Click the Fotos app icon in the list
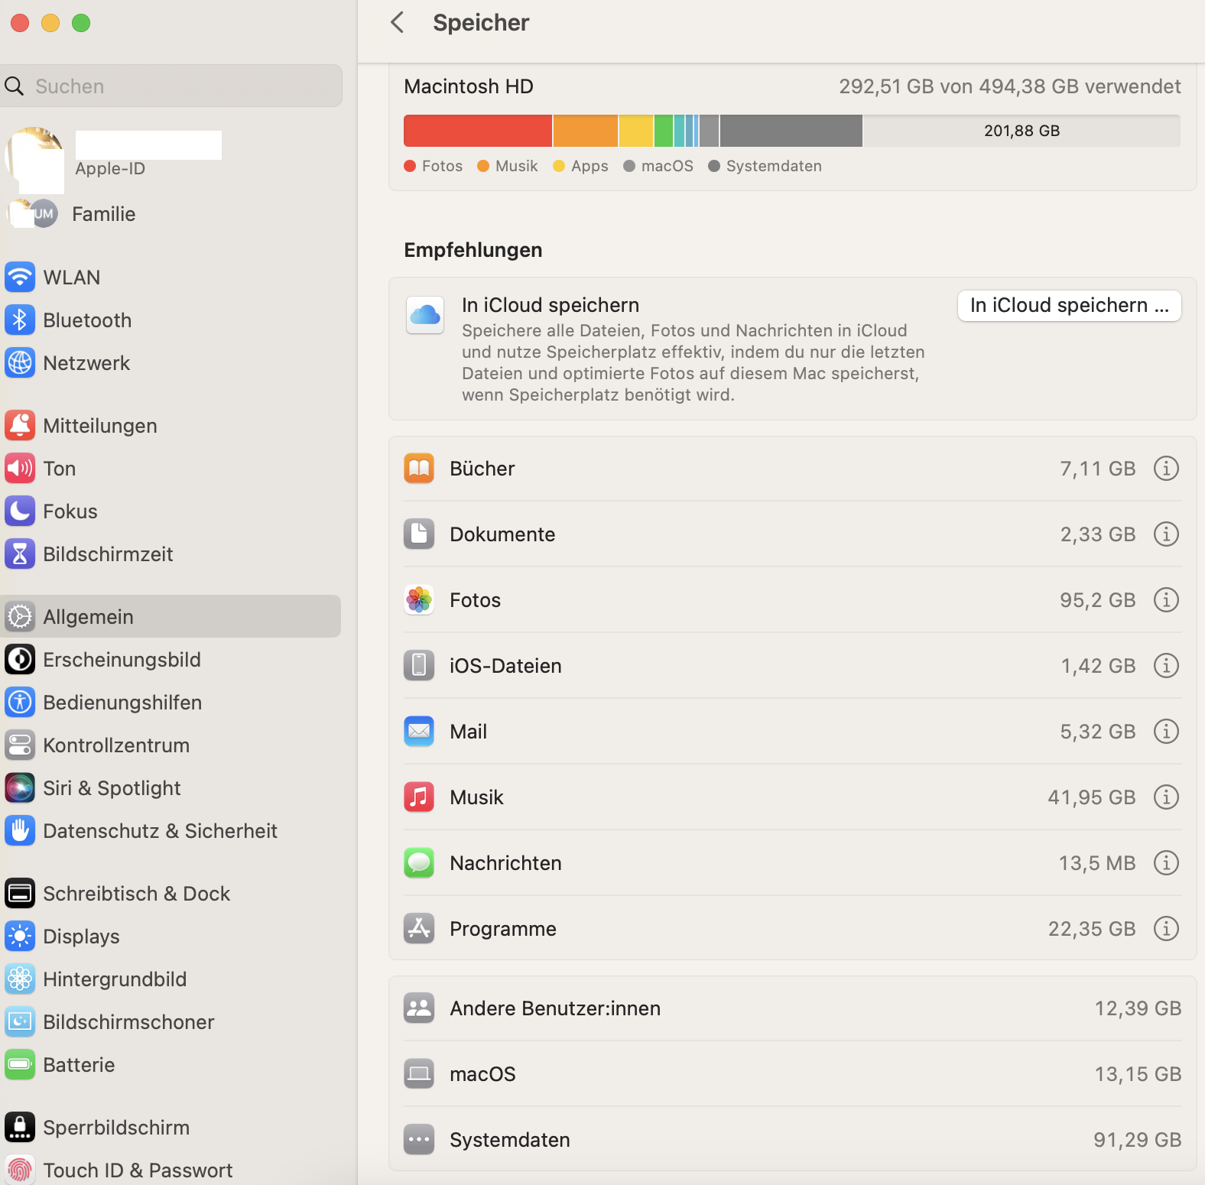The height and width of the screenshot is (1185, 1205). (x=419, y=599)
